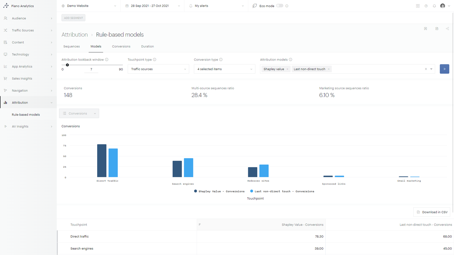Click the bookmark icon below the header
The image size is (454, 255).
tap(426, 29)
